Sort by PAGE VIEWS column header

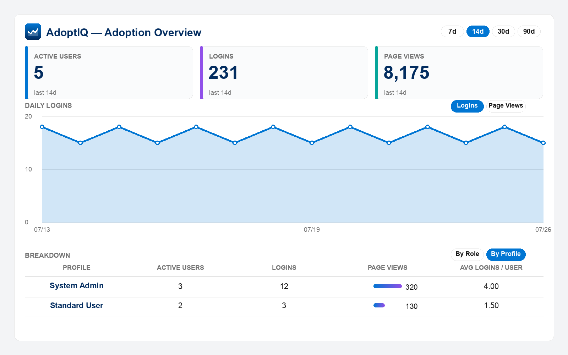[388, 268]
